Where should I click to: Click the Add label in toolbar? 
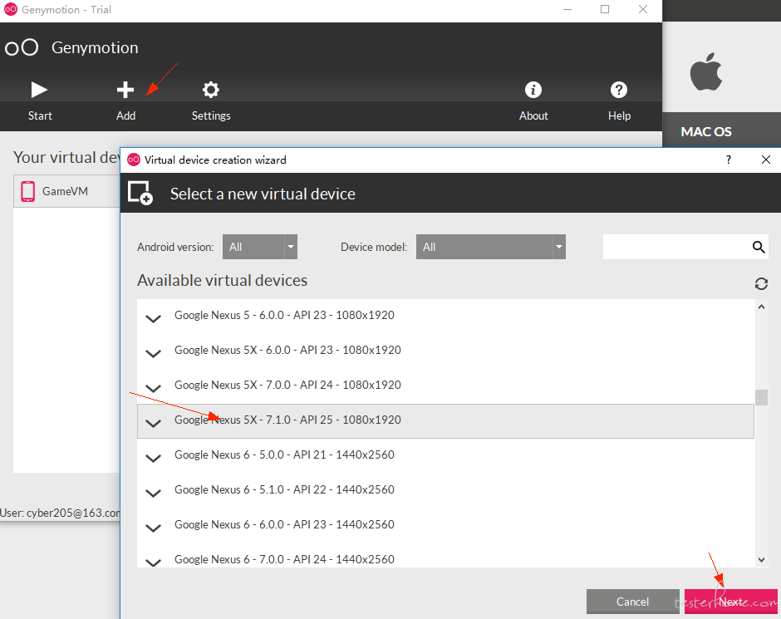(126, 115)
